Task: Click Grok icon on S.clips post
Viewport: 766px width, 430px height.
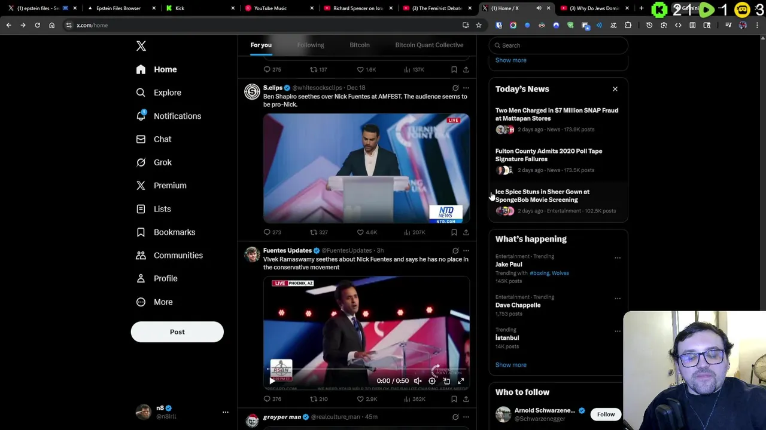Action: point(455,88)
